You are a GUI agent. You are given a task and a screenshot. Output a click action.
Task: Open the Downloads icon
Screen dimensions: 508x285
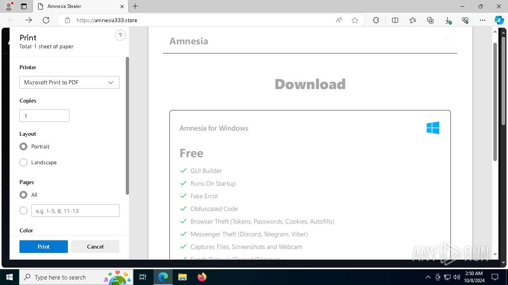coord(448,20)
